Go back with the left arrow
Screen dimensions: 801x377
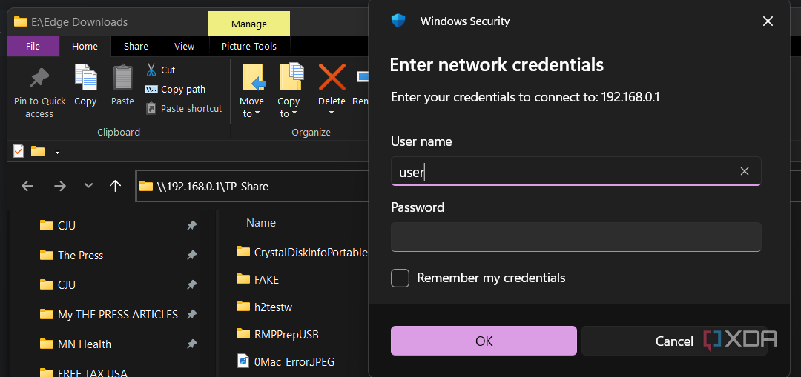click(27, 186)
